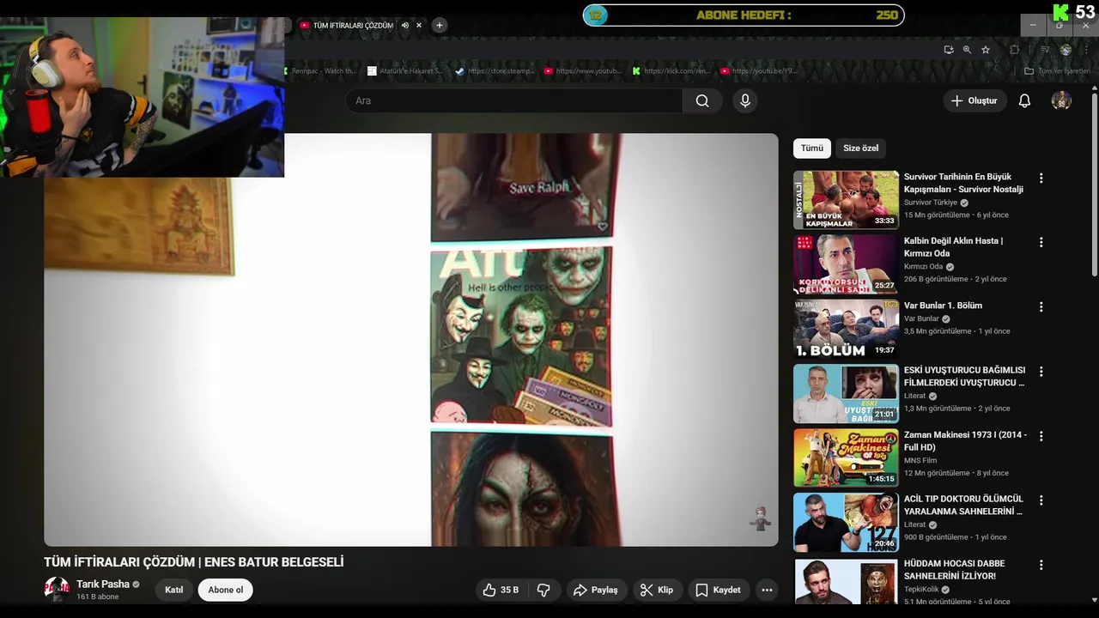Select the Tümü filter chip
Viewport: 1099px width, 618px height.
coord(812,148)
